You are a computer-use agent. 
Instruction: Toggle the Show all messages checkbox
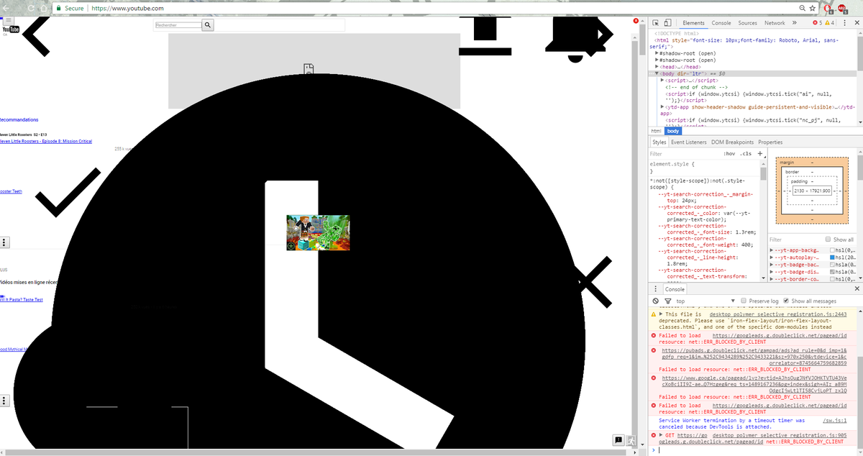786,301
